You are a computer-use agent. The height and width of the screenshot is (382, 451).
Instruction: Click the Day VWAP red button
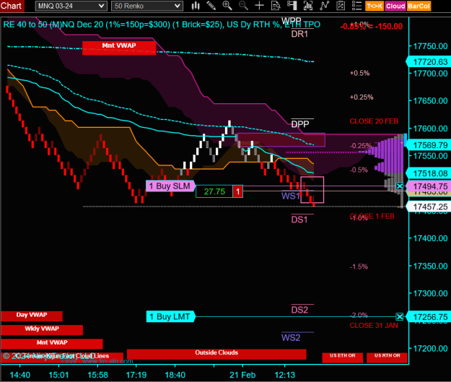(x=32, y=316)
